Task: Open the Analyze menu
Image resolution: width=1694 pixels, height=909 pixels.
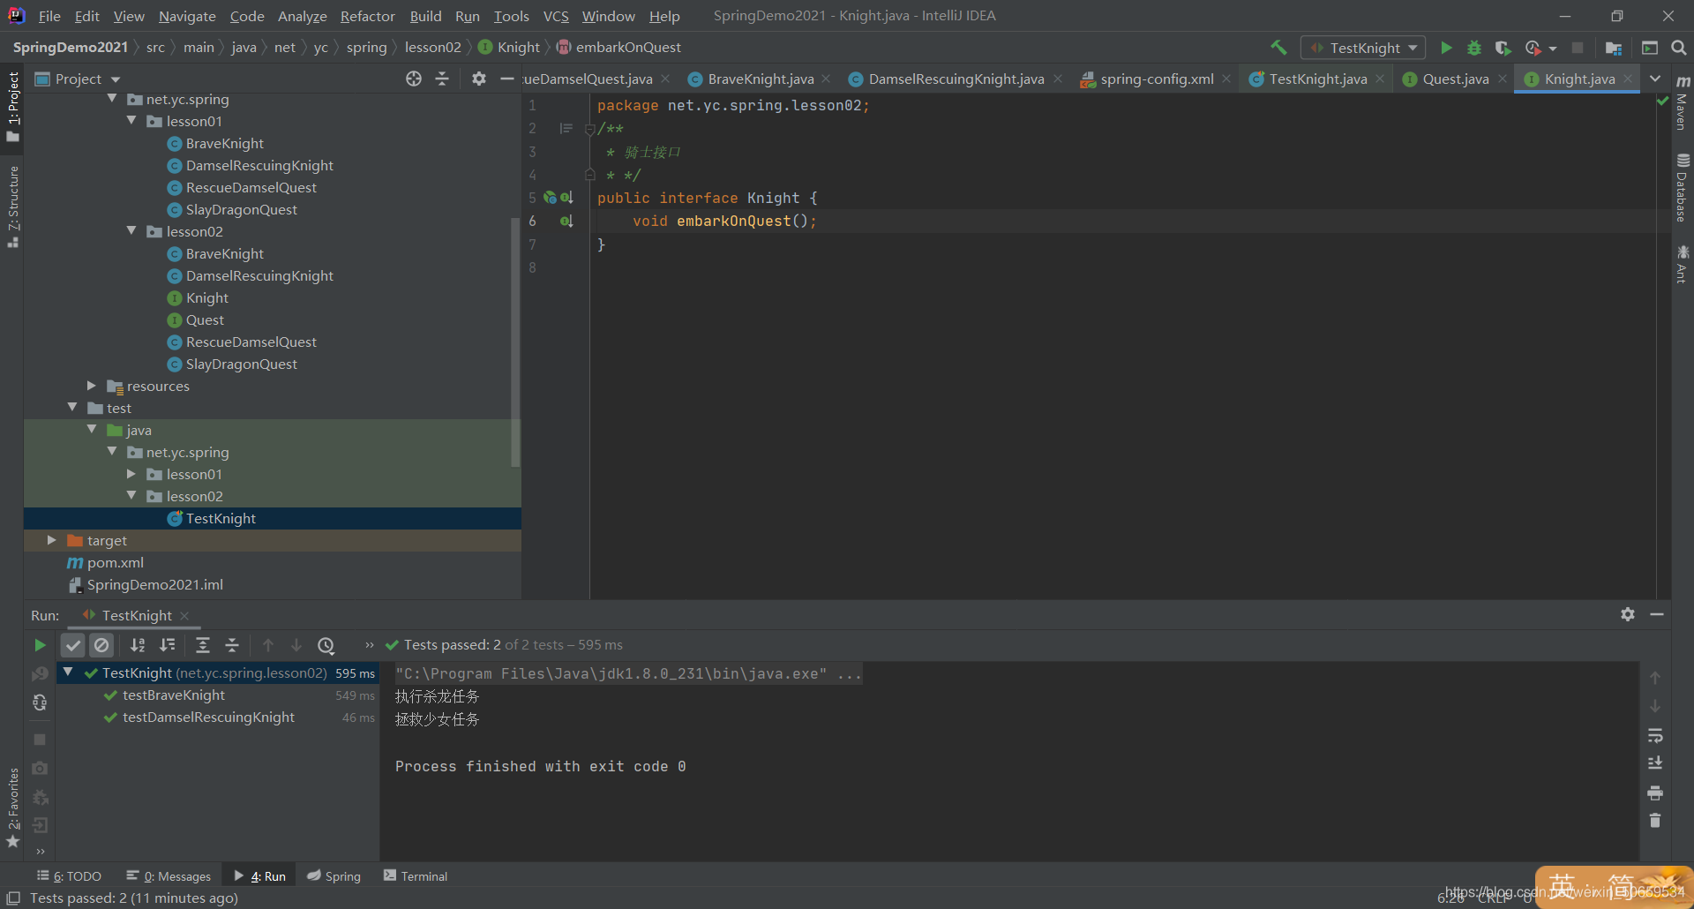Action: 302,16
